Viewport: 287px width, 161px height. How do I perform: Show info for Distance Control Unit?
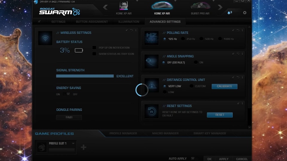[x=242, y=77]
